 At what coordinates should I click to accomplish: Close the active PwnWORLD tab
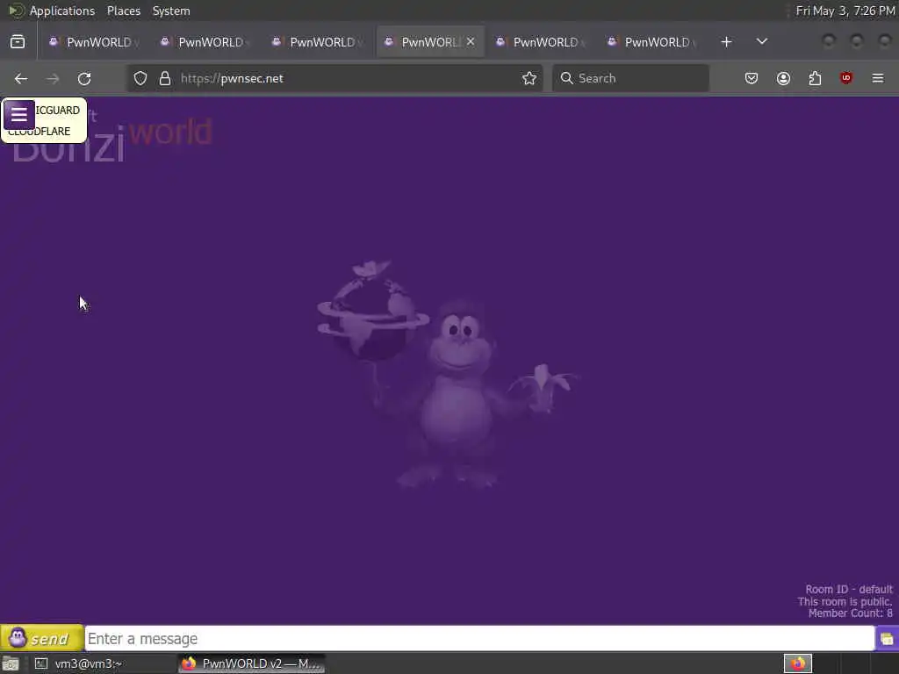[x=471, y=42]
